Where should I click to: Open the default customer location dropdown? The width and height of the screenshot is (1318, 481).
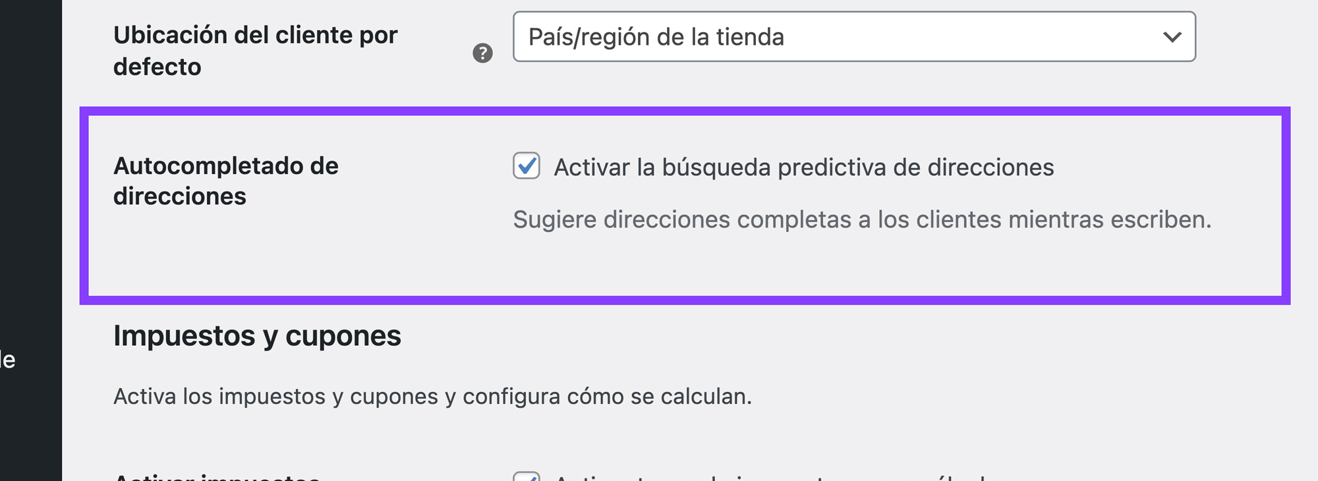pyautogui.click(x=853, y=37)
